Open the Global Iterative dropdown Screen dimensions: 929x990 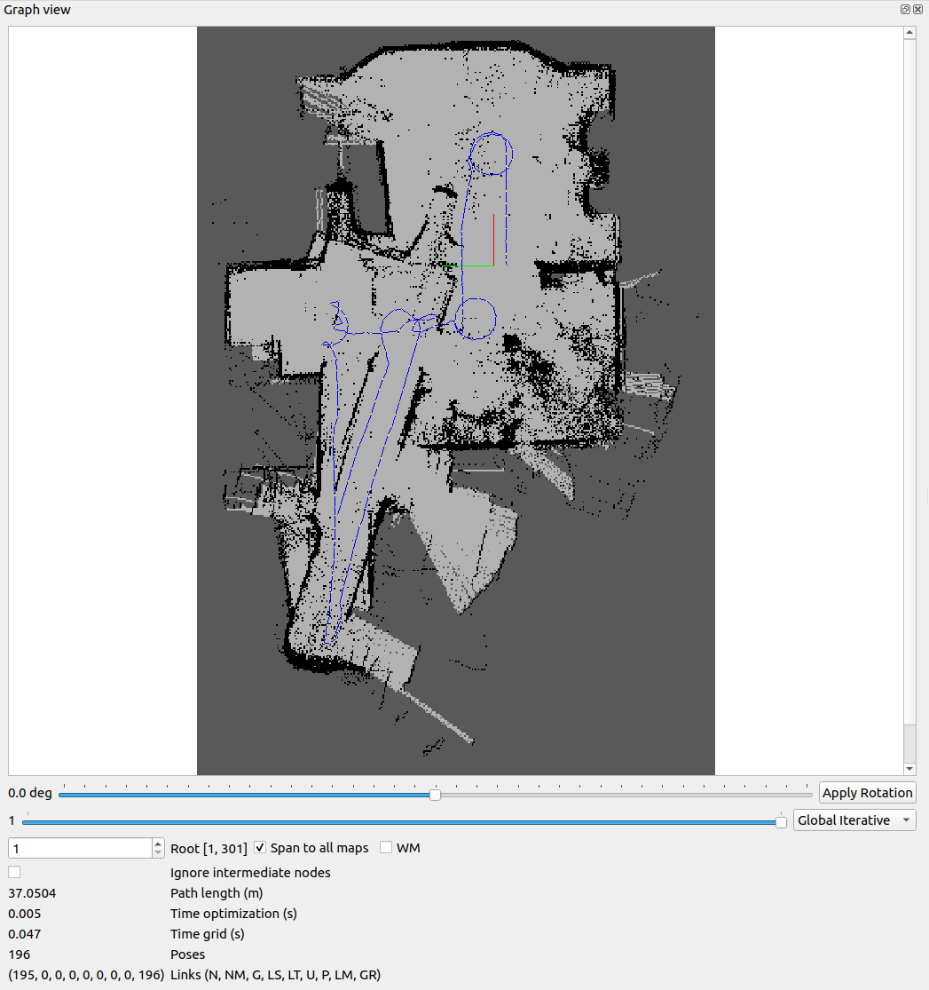point(854,820)
